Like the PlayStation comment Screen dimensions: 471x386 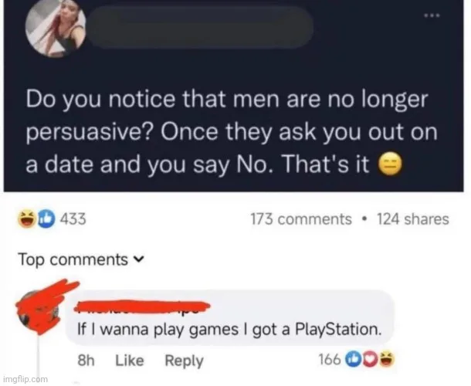[130, 361]
